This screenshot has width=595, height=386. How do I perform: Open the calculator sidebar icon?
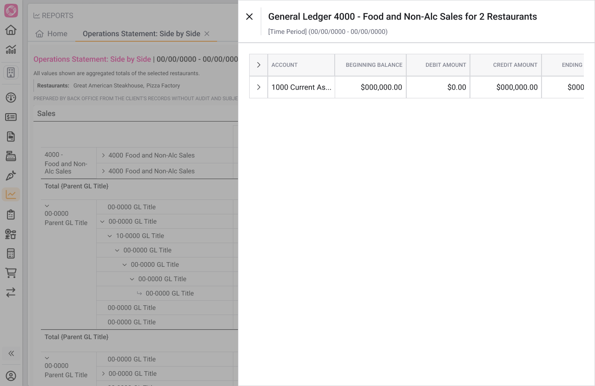11,253
